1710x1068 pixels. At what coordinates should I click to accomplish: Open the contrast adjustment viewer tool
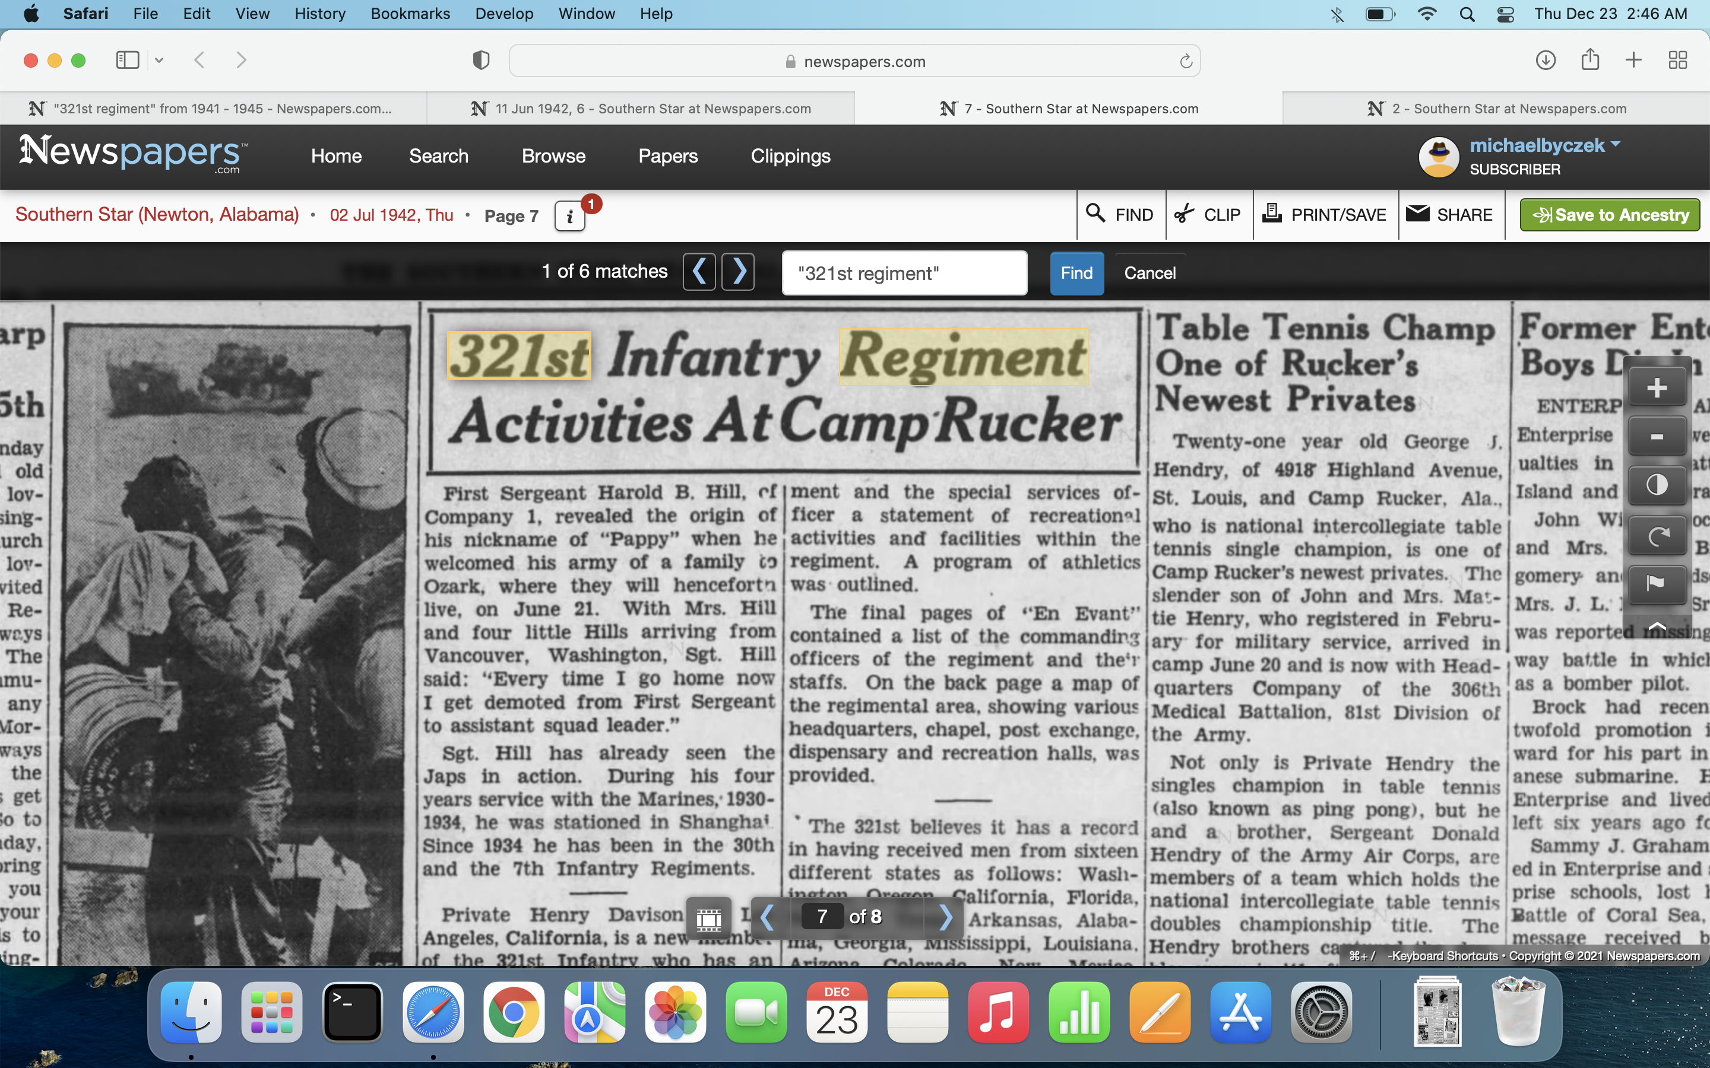[1657, 485]
